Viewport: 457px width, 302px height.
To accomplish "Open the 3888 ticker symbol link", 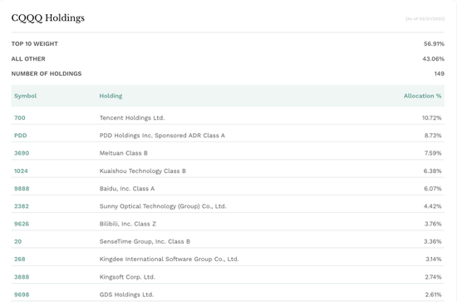I will point(22,277).
